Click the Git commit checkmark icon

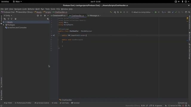click(176, 12)
